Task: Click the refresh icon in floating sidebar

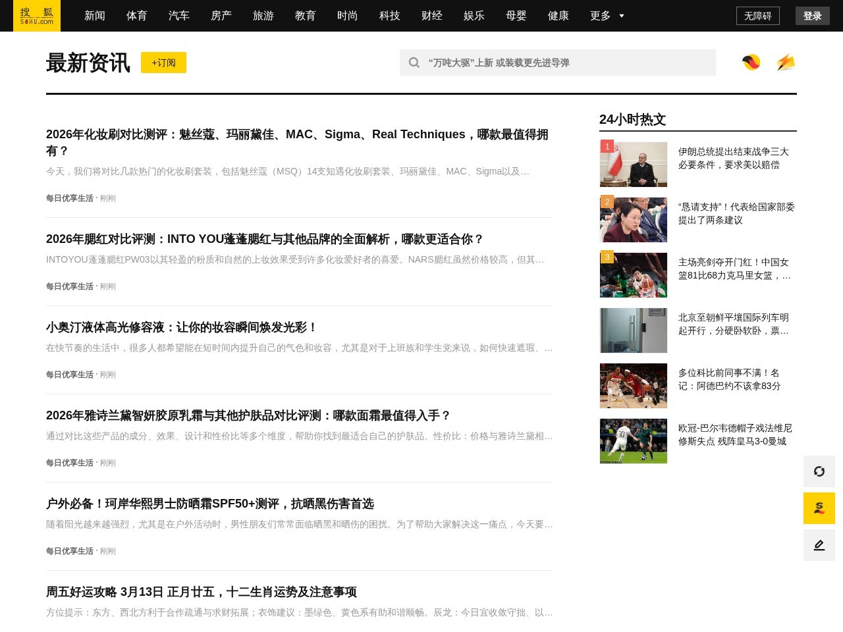Action: [819, 471]
